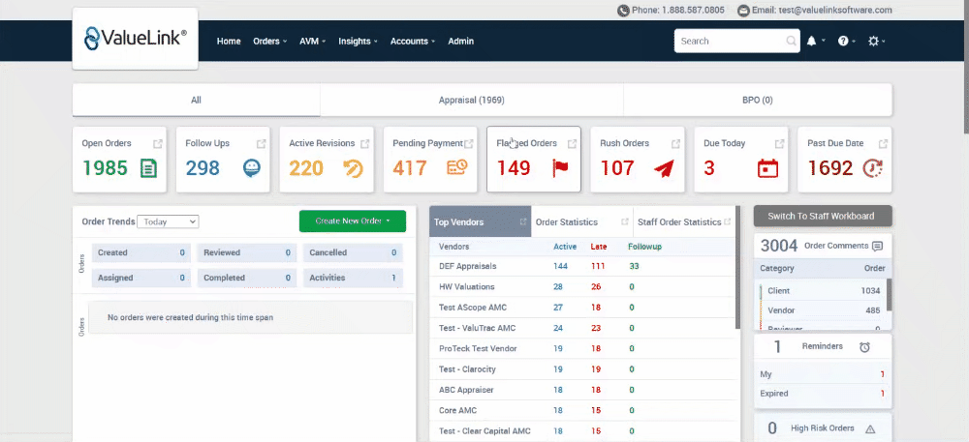Click the Reminders alarm clock icon

click(x=864, y=347)
